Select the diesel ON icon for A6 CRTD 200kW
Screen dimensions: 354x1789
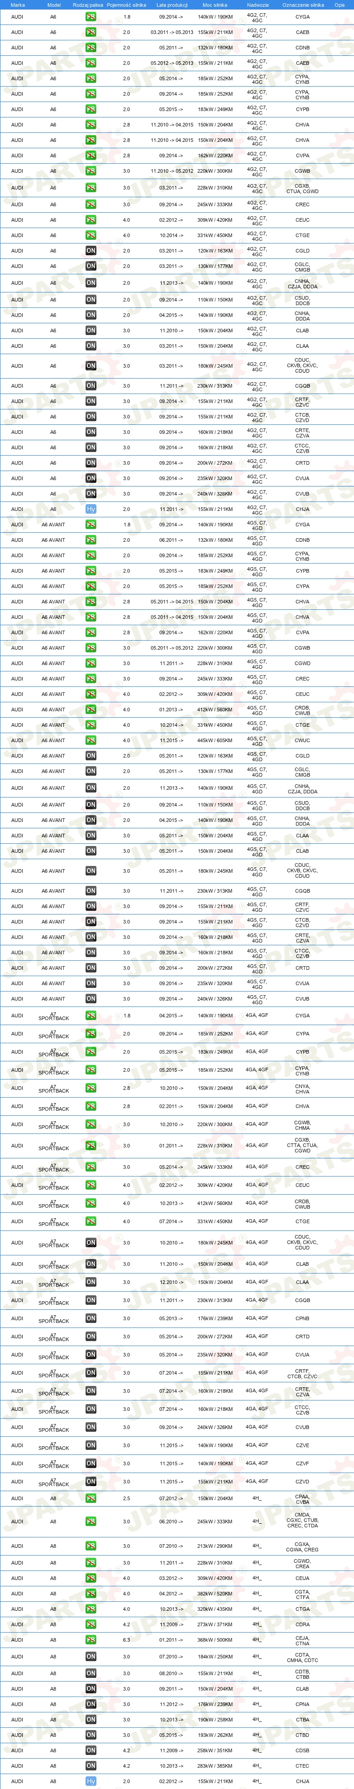[x=91, y=463]
